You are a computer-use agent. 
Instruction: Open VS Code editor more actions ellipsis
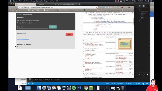(148, 6)
